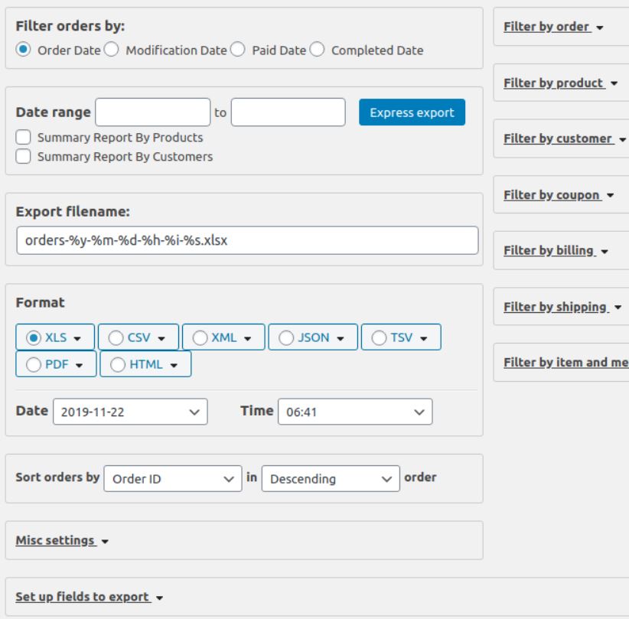Click the Date range start field
Screen dimensions: 629x619
[x=152, y=112]
